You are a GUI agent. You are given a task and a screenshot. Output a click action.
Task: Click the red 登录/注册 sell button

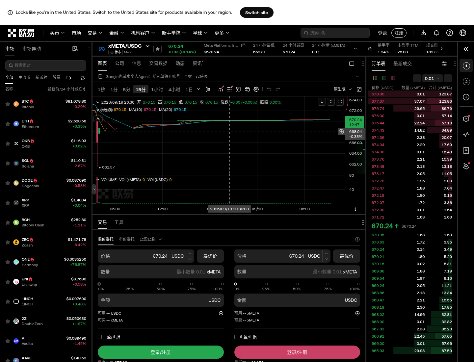[297, 352]
